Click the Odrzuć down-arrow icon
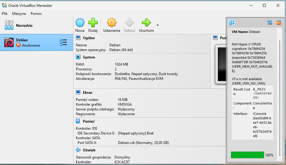This screenshot has height=165, width=286. [x=130, y=23]
